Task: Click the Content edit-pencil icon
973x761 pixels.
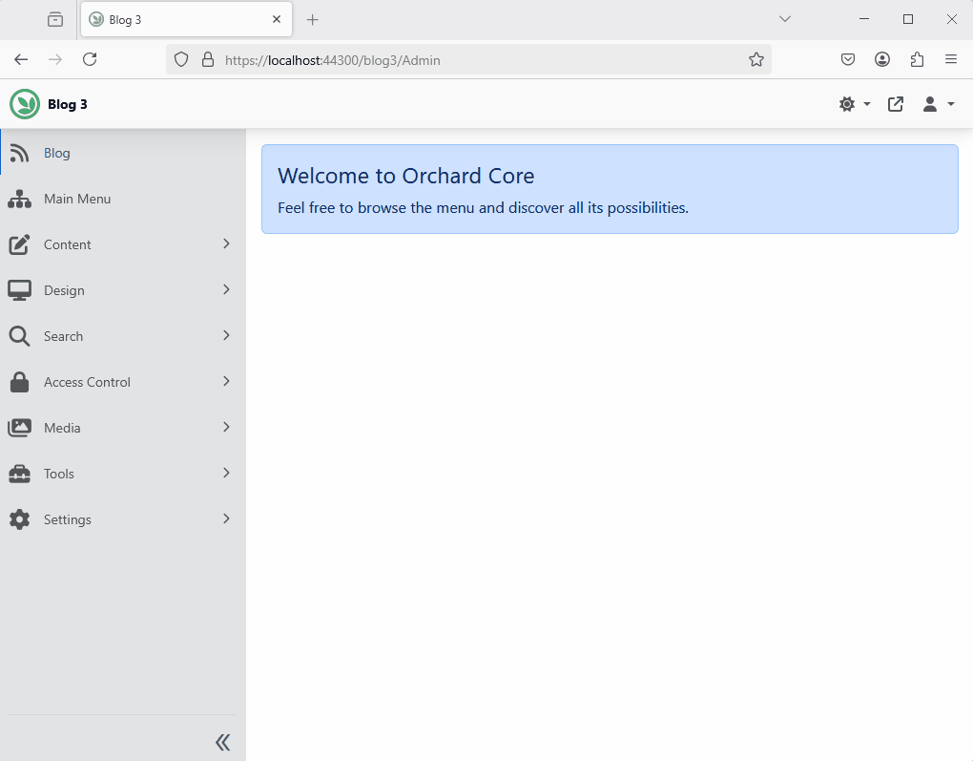Action: point(19,244)
